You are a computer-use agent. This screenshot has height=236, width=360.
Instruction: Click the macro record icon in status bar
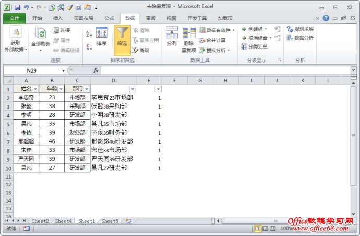click(x=27, y=228)
